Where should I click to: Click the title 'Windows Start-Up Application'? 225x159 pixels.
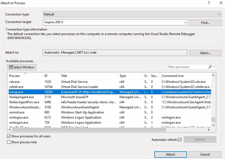82,112
